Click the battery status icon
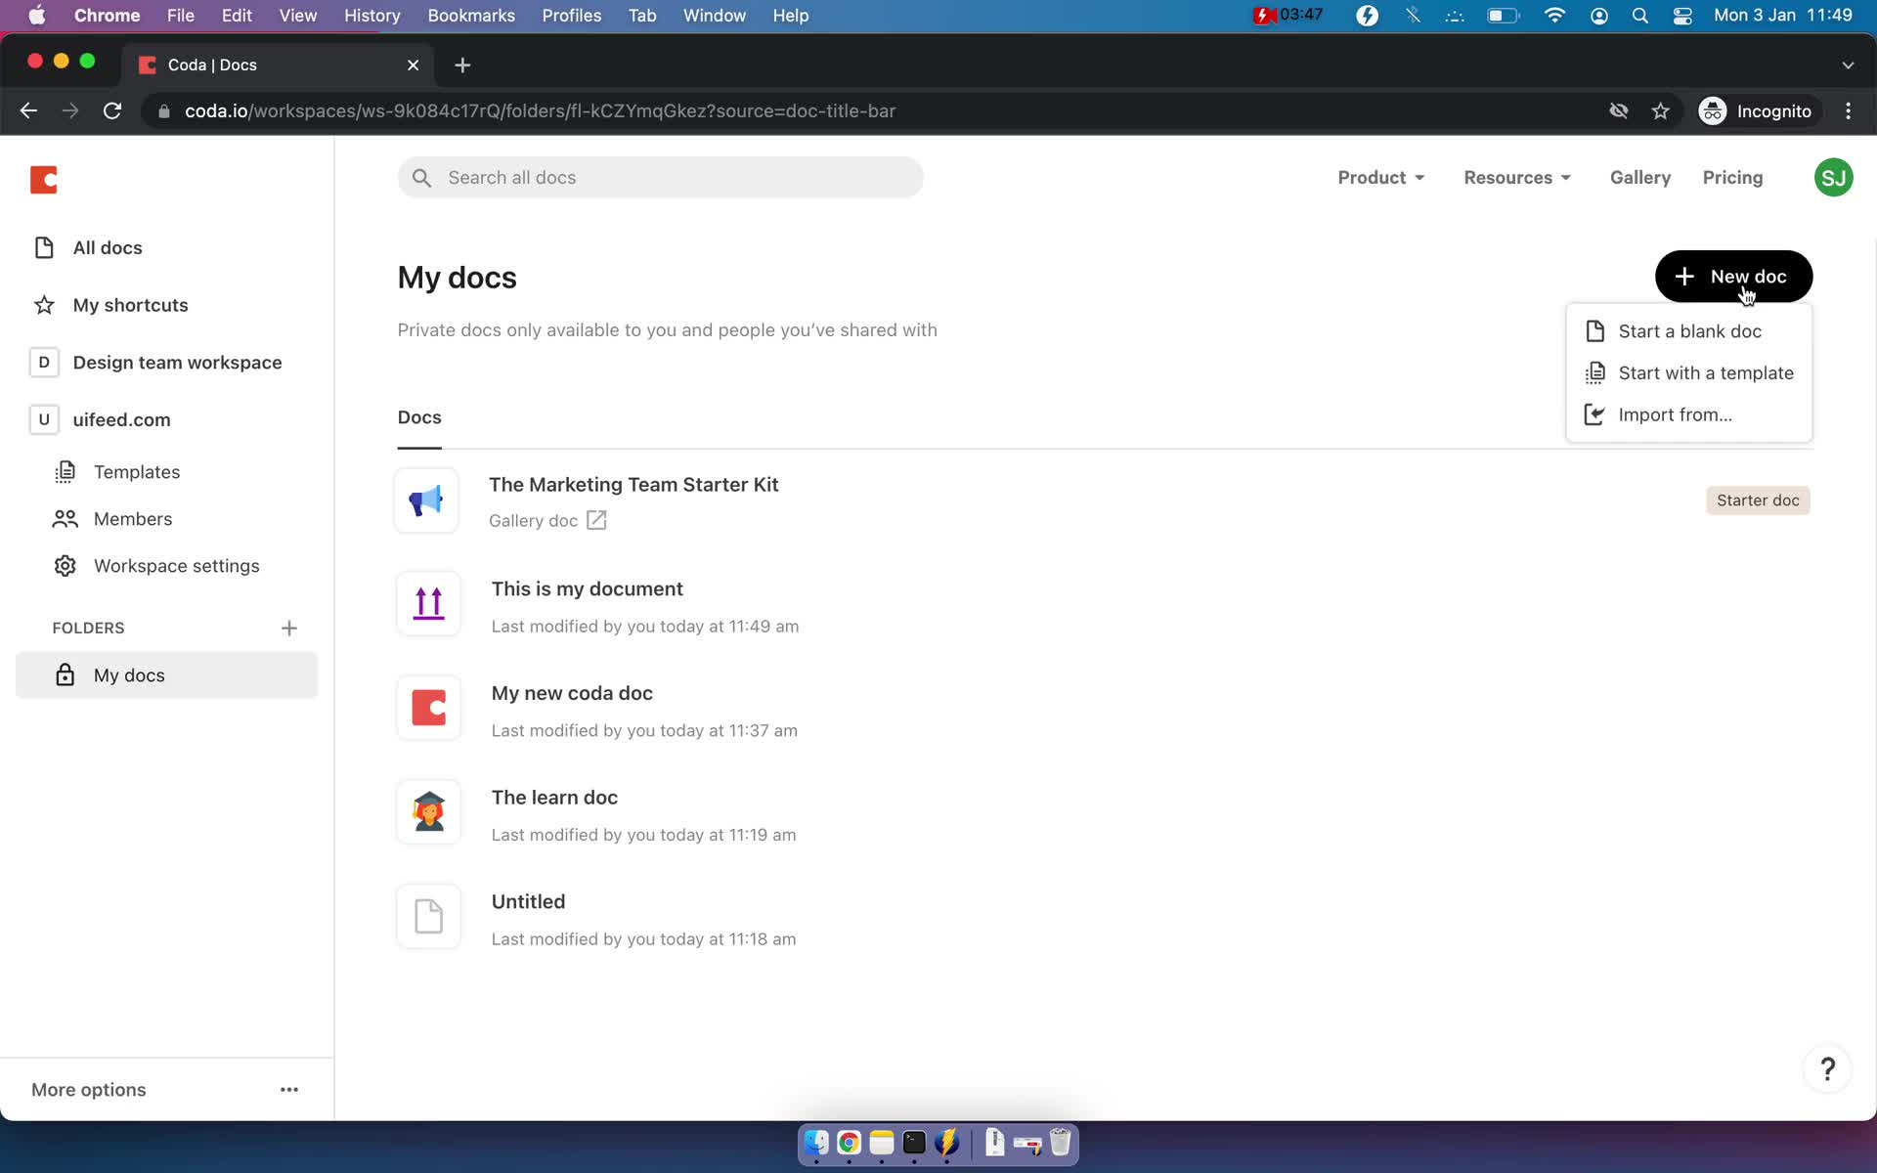1877x1173 pixels. pyautogui.click(x=1504, y=16)
